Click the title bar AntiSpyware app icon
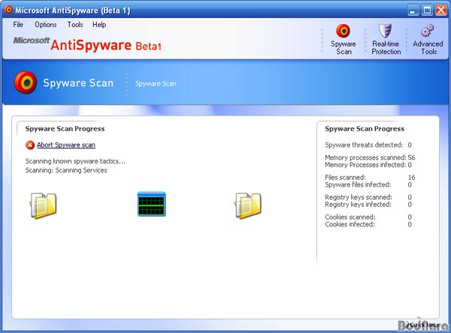 click(x=8, y=10)
